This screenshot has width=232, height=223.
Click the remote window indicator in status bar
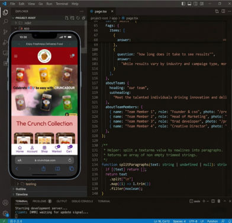click(x=4, y=221)
